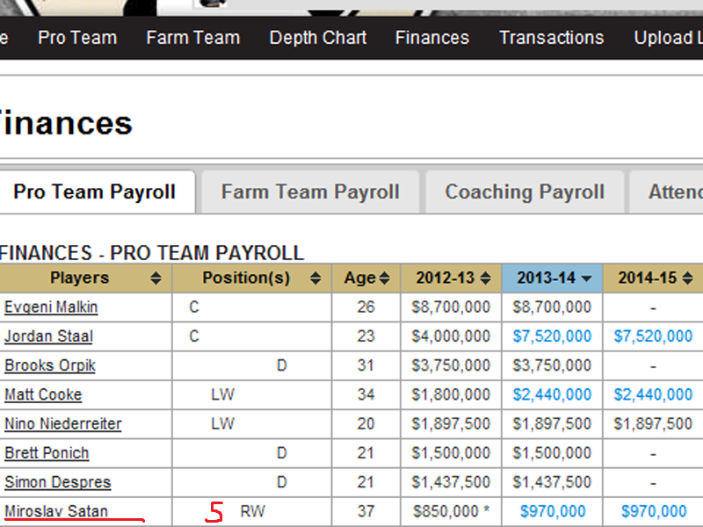Screen dimensions: 703x527
Task: View Brooks Orpik player profile
Action: tap(50, 365)
